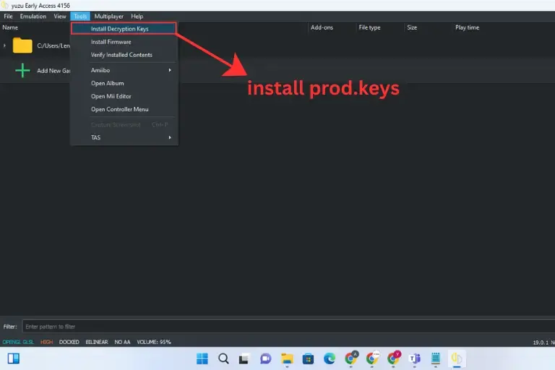Sort by the Add-ons column header
Image resolution: width=555 pixels, height=370 pixels.
coord(322,27)
